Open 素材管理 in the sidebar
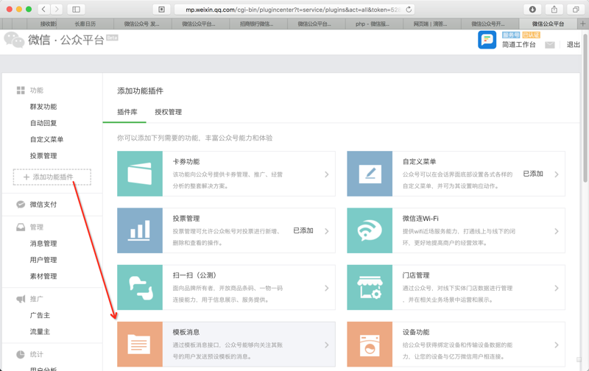Viewport: 589px width, 371px height. (x=43, y=276)
